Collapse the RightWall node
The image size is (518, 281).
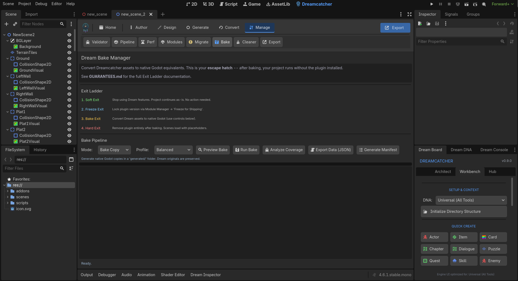(x=8, y=94)
